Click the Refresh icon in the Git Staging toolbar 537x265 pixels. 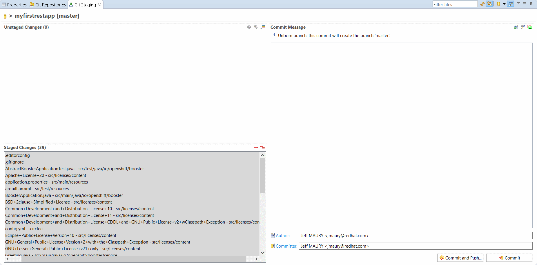(482, 4)
